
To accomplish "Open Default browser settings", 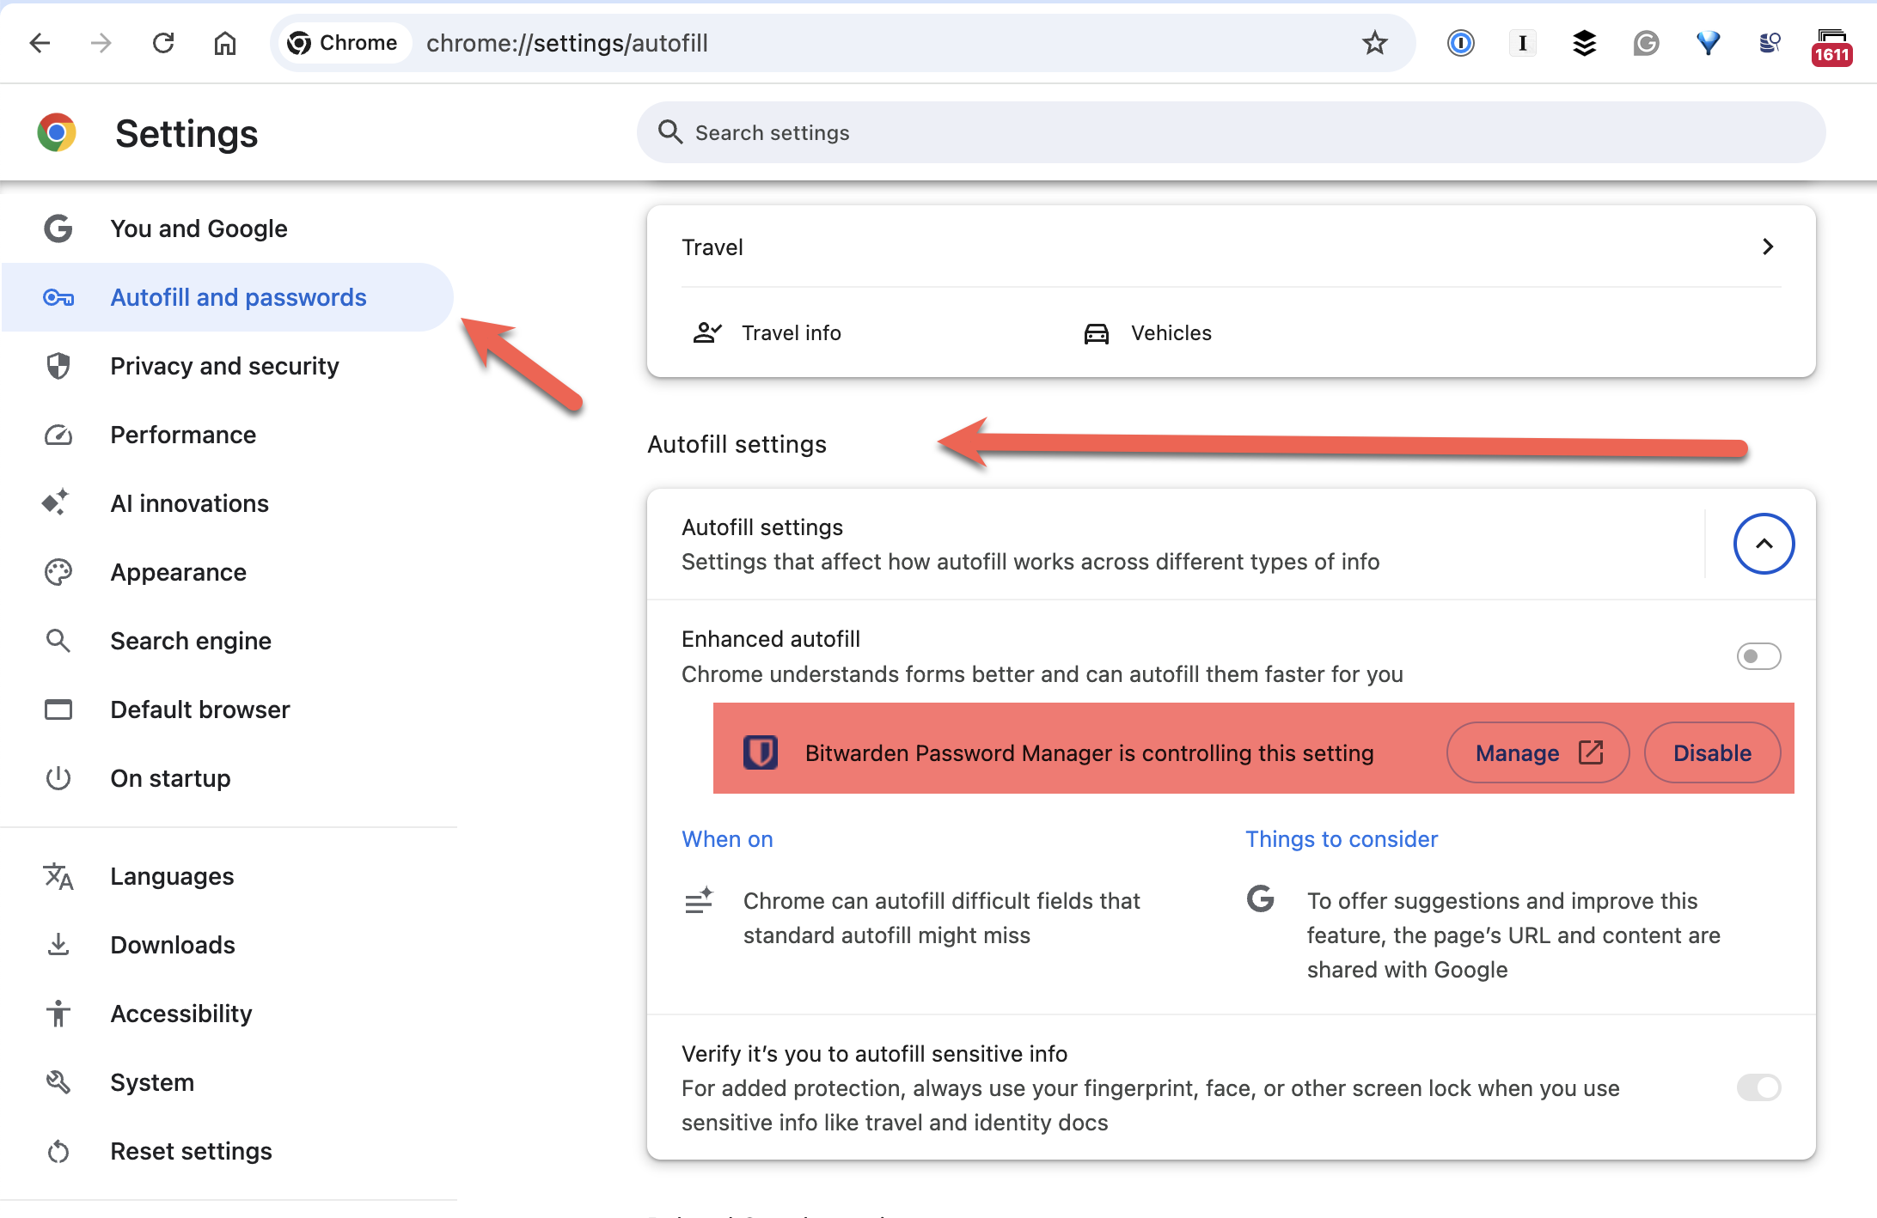I will [229, 709].
